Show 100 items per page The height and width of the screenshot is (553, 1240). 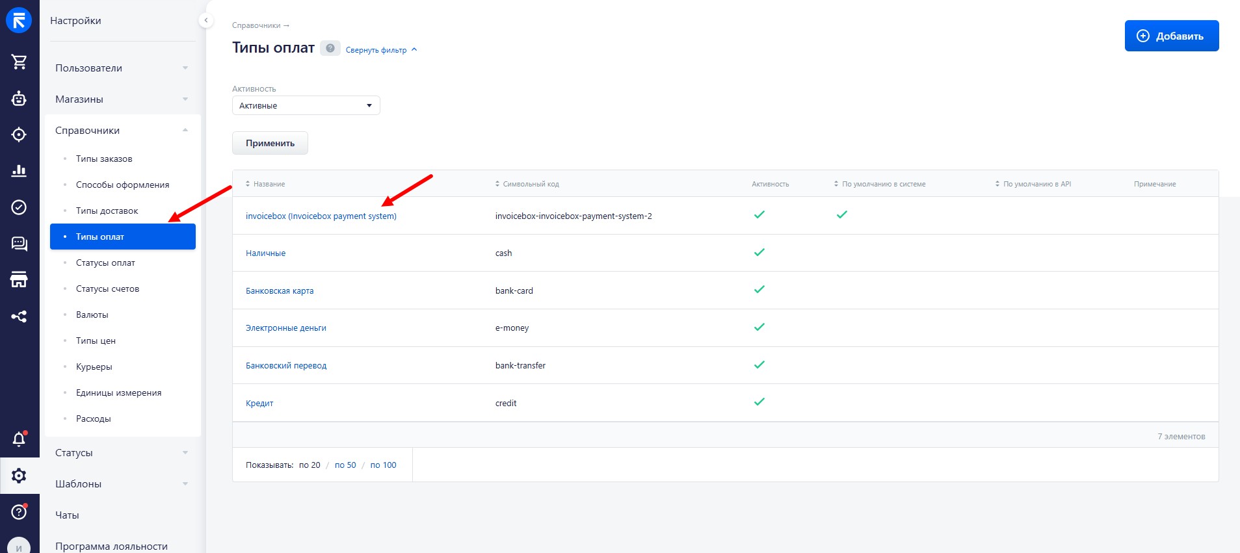(x=383, y=465)
